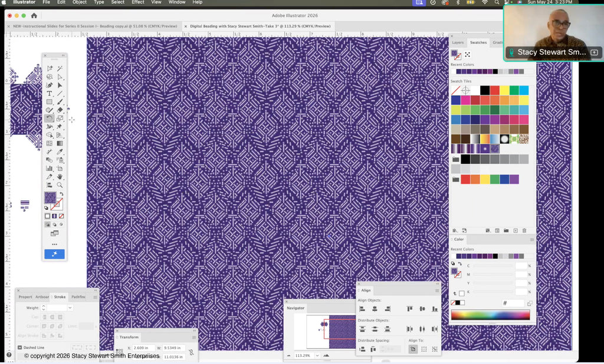Click the Transform X value field
The width and height of the screenshot is (604, 364).
[x=143, y=348]
